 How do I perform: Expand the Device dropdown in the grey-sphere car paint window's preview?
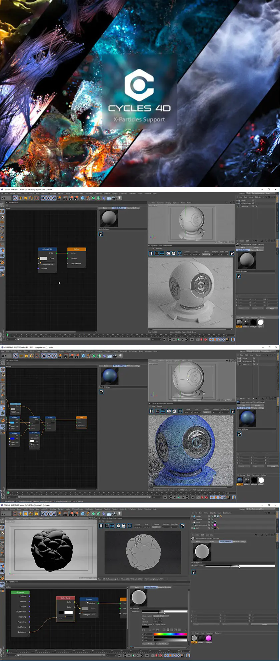206,255
